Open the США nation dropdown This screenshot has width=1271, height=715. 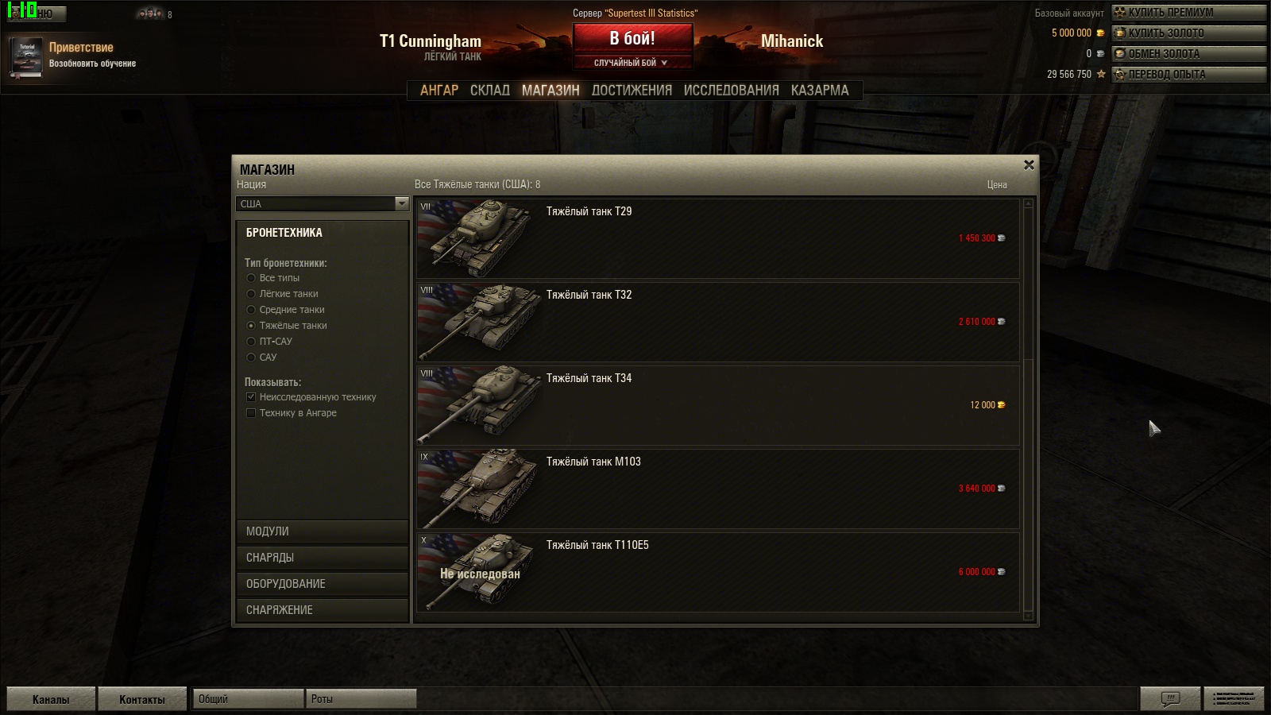point(323,204)
